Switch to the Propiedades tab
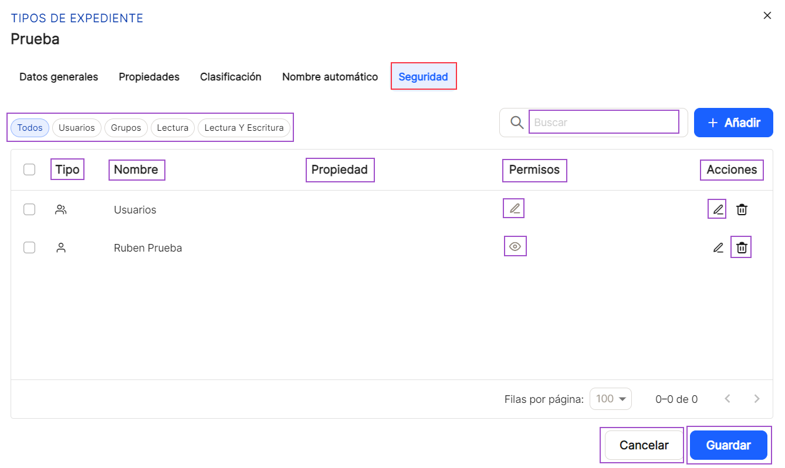The width and height of the screenshot is (785, 468). [x=149, y=77]
